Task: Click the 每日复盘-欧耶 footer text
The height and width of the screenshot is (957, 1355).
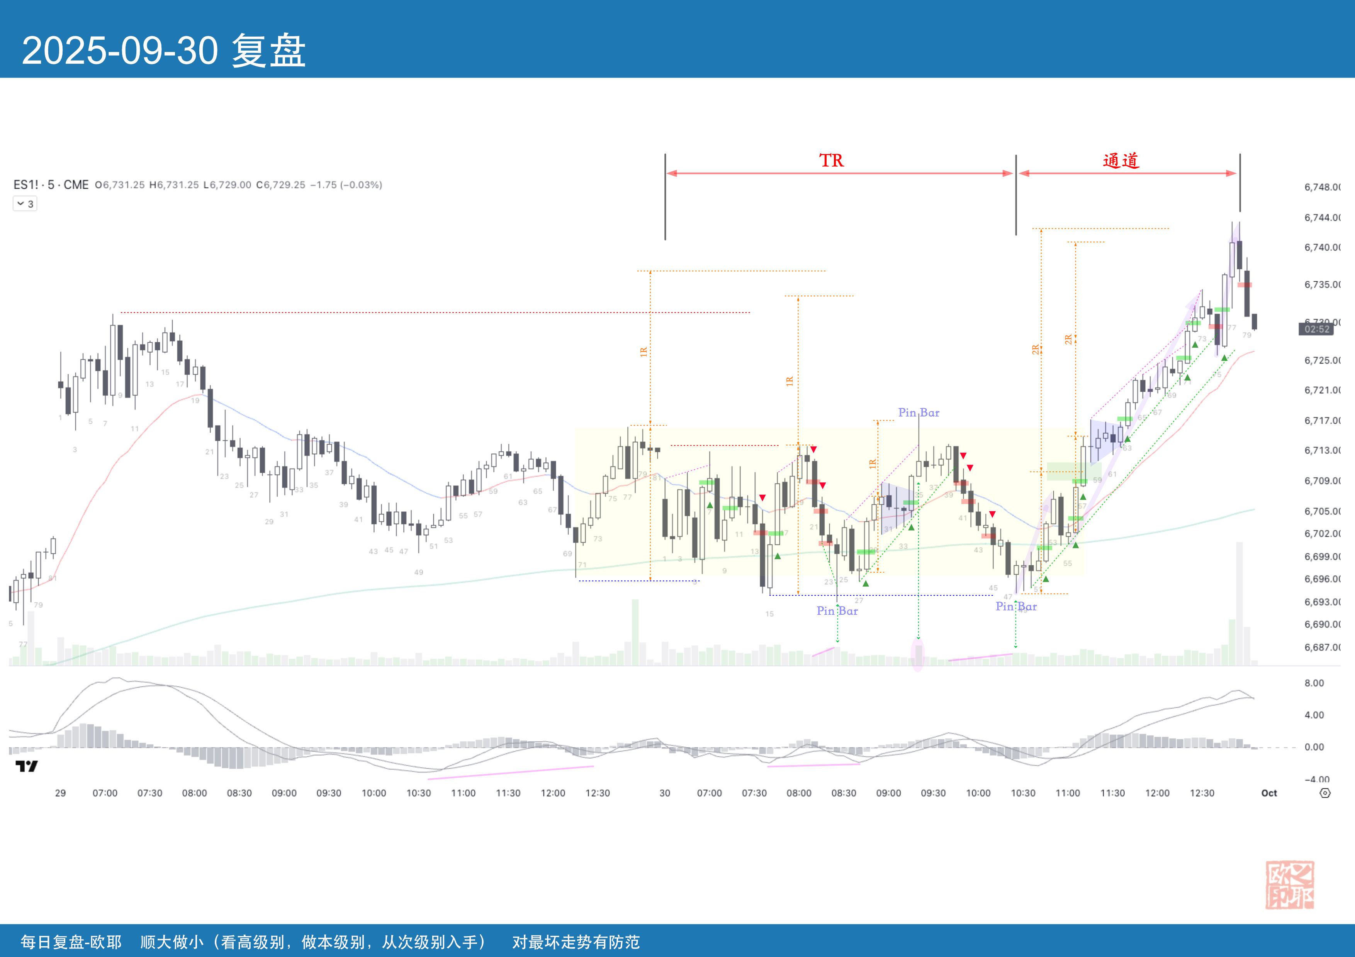Action: coord(71,942)
